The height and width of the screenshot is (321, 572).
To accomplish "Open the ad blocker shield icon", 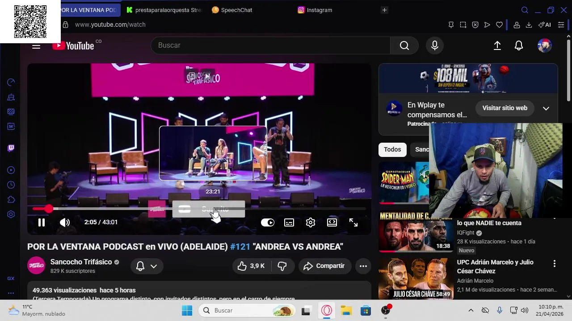I will (475, 25).
